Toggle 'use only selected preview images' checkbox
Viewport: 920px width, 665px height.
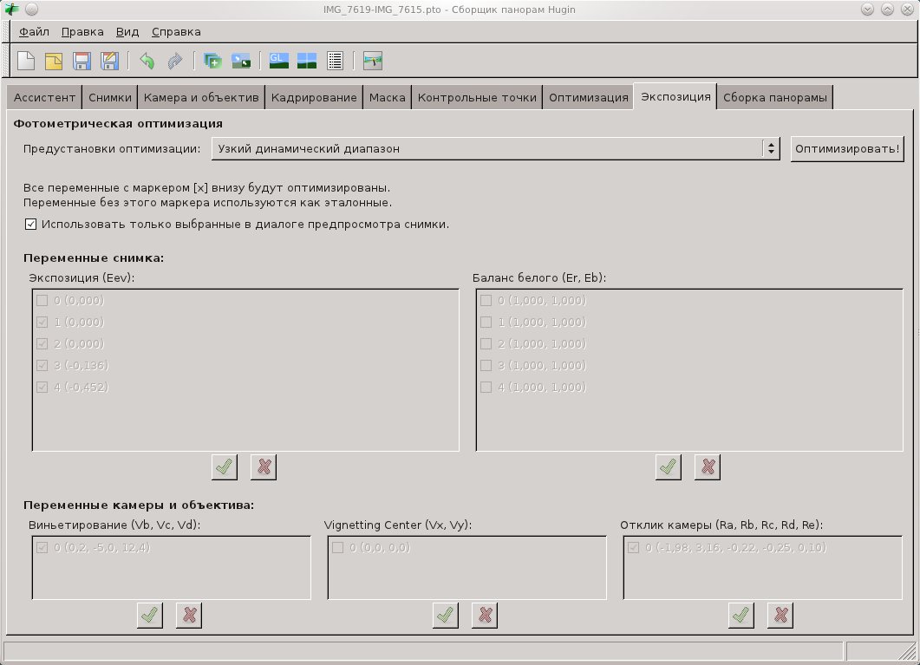click(x=31, y=224)
